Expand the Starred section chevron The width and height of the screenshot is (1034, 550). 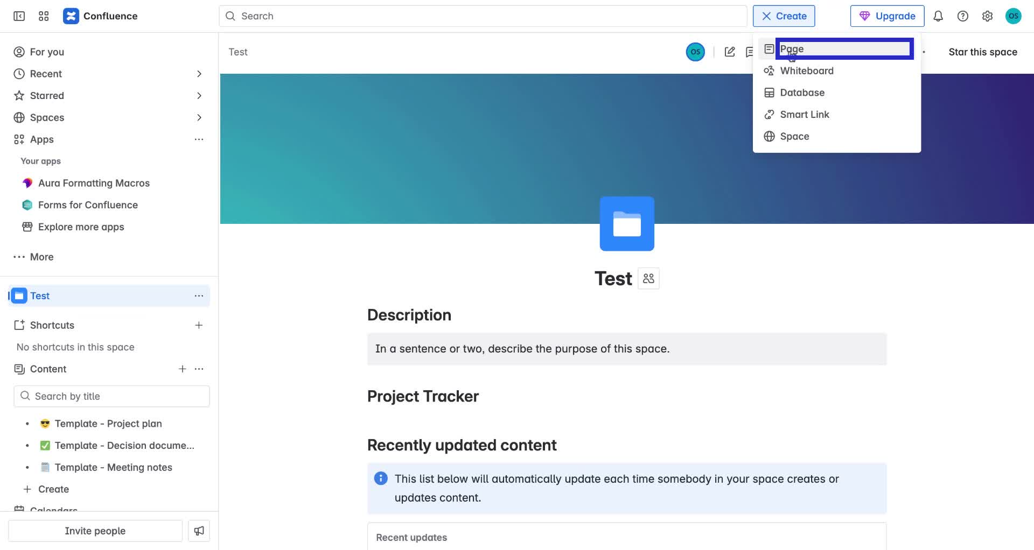(x=199, y=95)
